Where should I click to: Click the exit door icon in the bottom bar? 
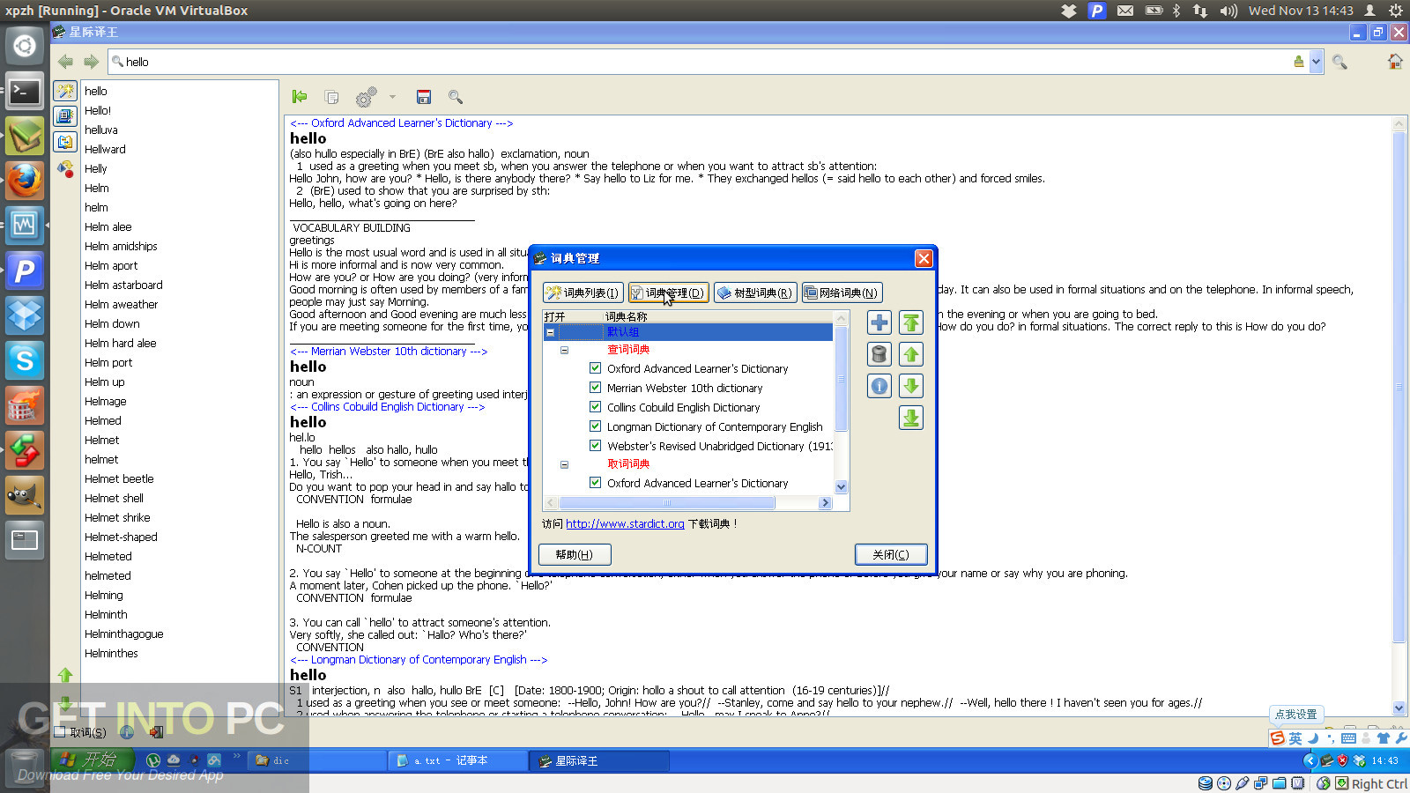point(156,732)
